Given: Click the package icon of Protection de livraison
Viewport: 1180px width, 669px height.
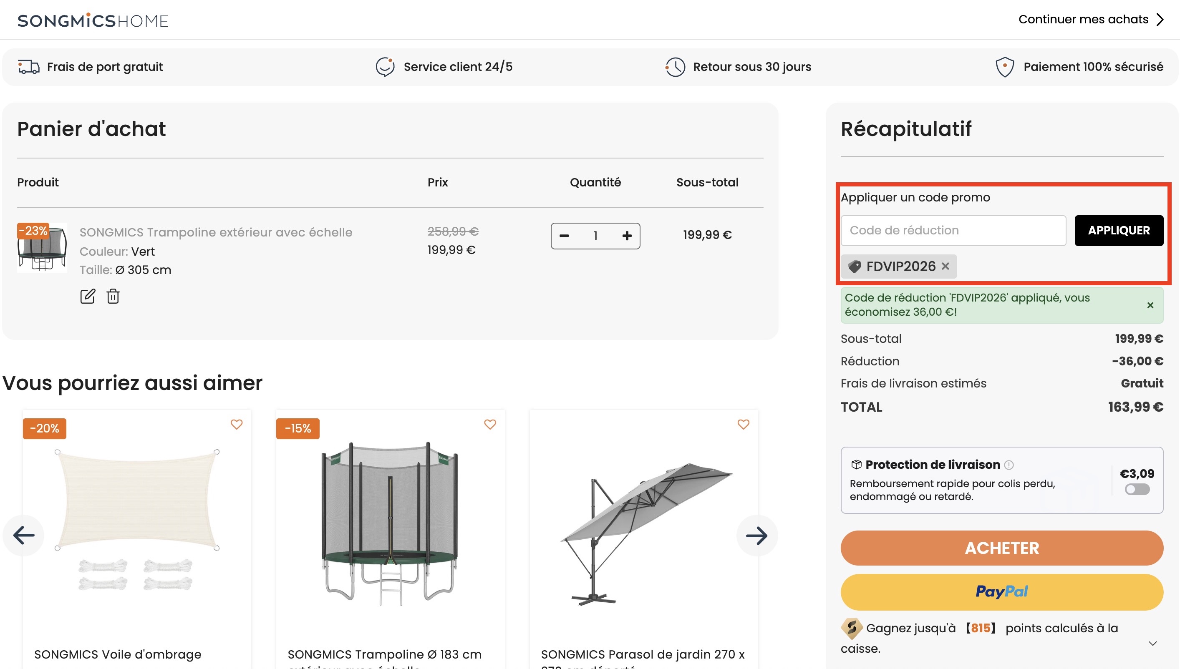Looking at the screenshot, I should click(856, 465).
